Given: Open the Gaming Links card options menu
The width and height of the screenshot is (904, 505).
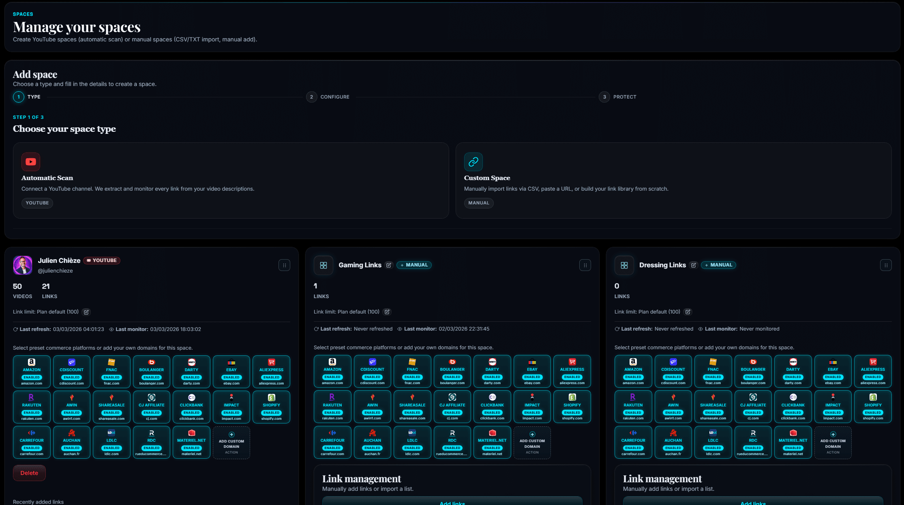Looking at the screenshot, I should click(585, 265).
